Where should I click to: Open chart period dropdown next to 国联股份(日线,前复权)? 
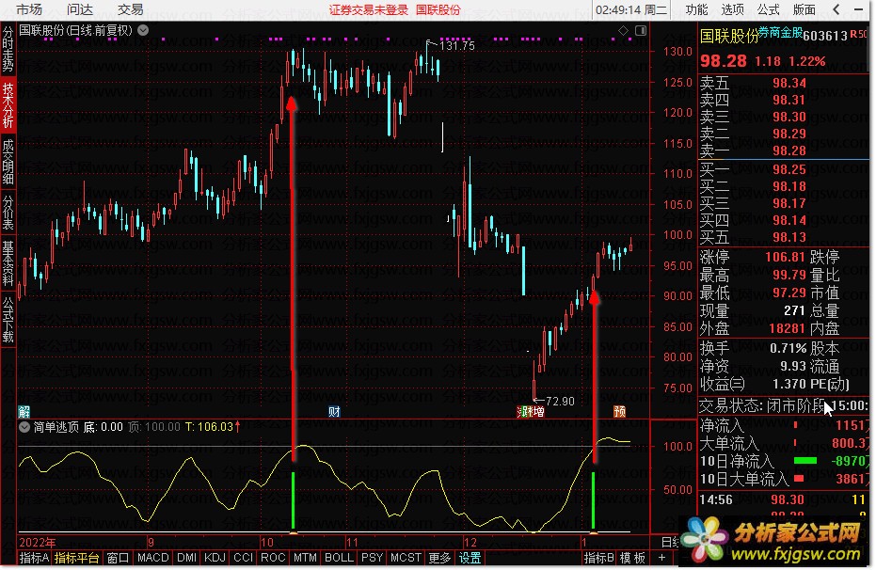pyautogui.click(x=143, y=30)
